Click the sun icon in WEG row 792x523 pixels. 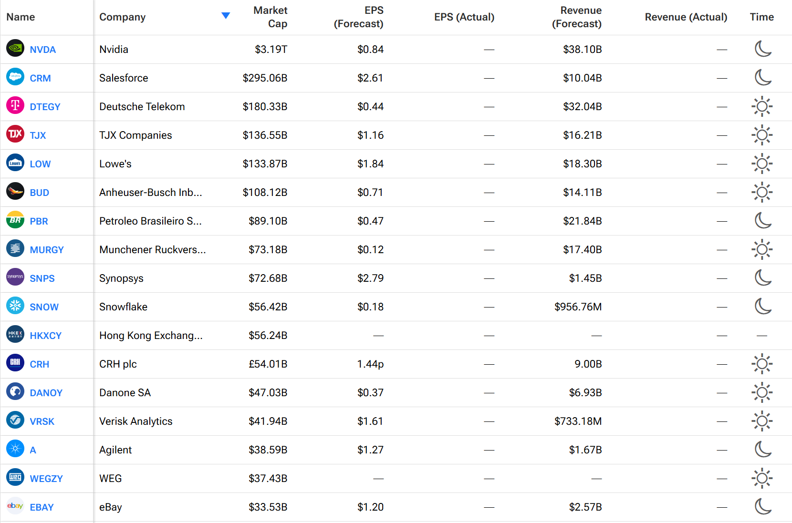pos(762,478)
